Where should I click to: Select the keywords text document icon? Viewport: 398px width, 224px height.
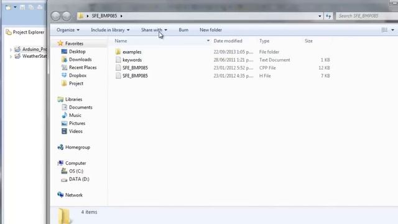tap(118, 60)
